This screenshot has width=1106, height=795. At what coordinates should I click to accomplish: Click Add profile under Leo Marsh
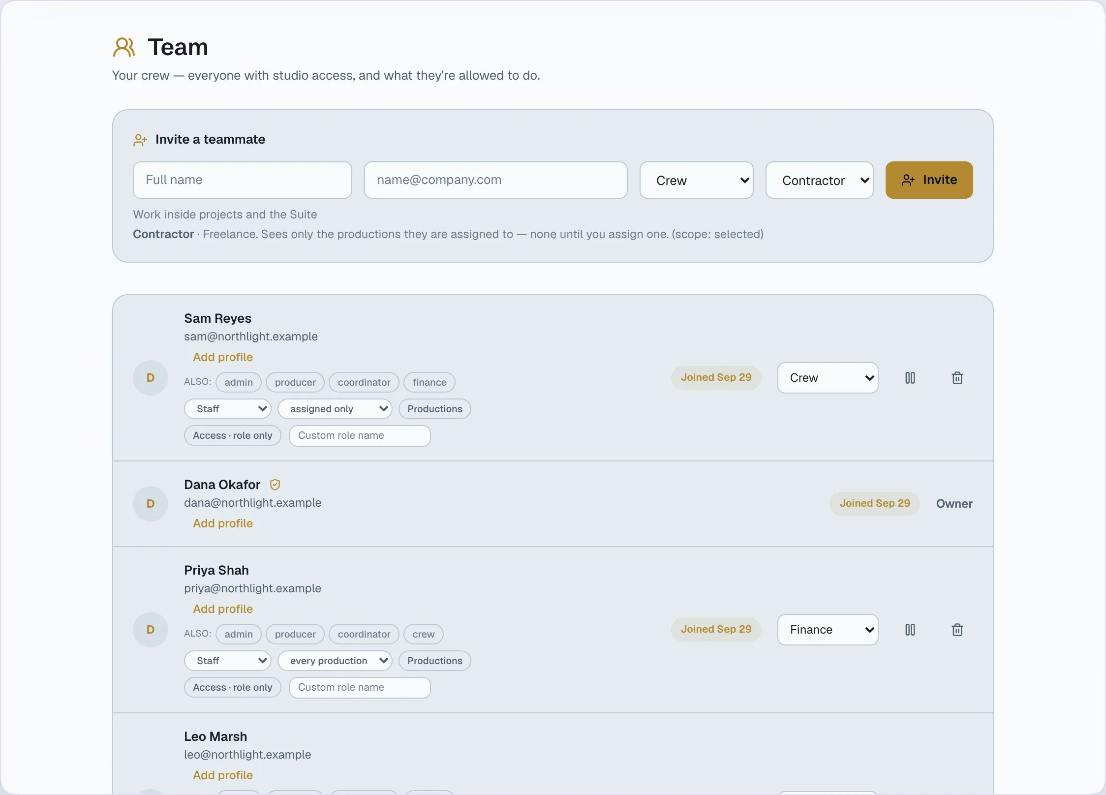223,775
